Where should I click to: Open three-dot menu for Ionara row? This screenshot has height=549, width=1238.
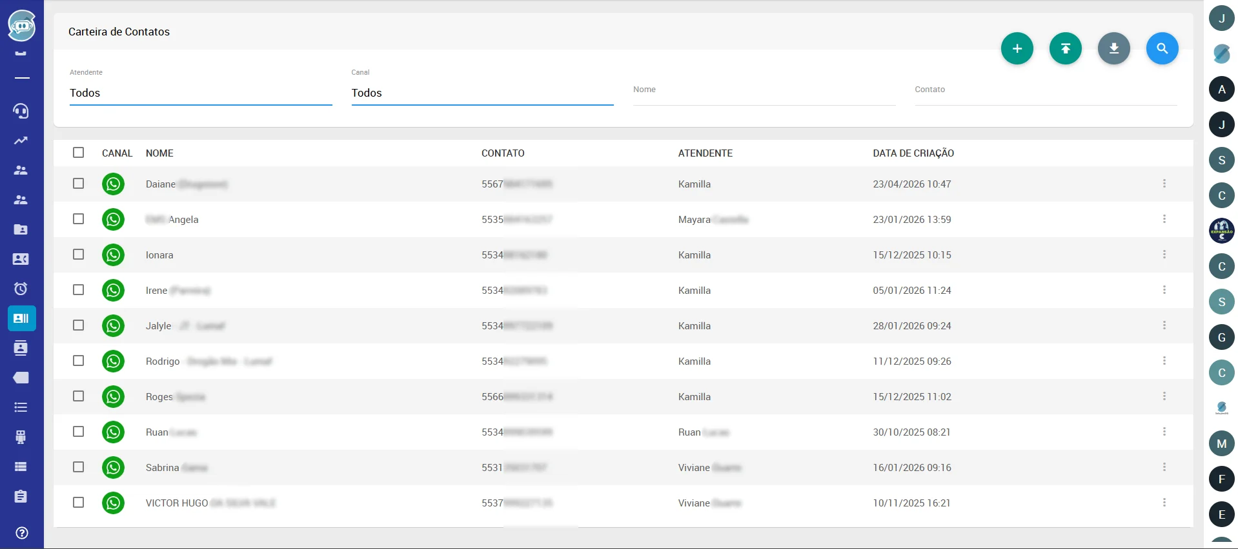pyautogui.click(x=1164, y=255)
